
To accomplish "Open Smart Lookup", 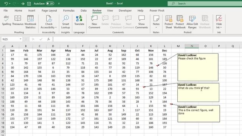I will click(65, 22).
